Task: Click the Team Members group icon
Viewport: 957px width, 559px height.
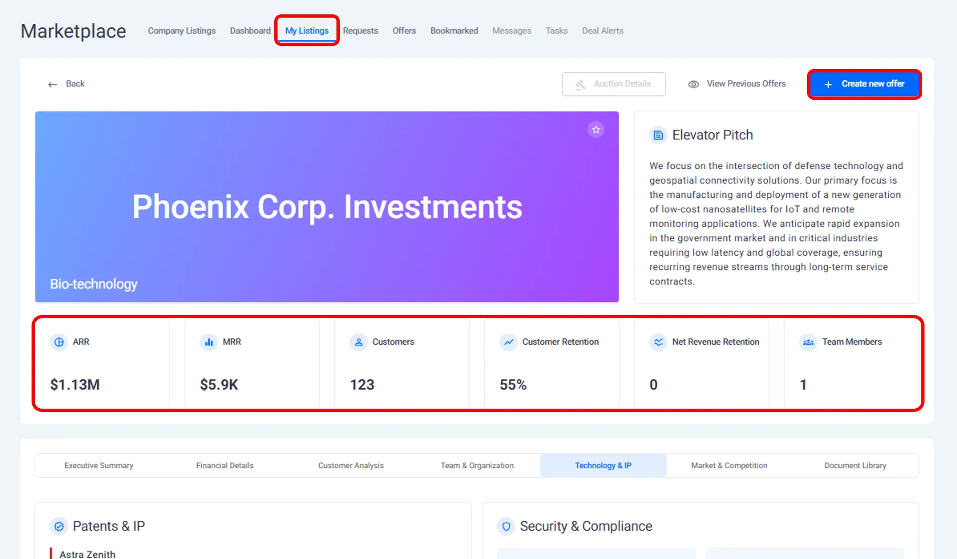Action: pyautogui.click(x=808, y=342)
